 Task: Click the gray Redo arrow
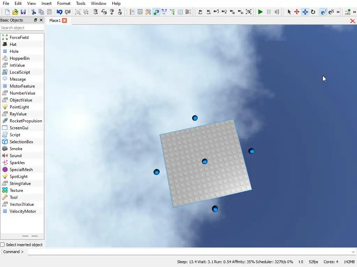(x=68, y=12)
